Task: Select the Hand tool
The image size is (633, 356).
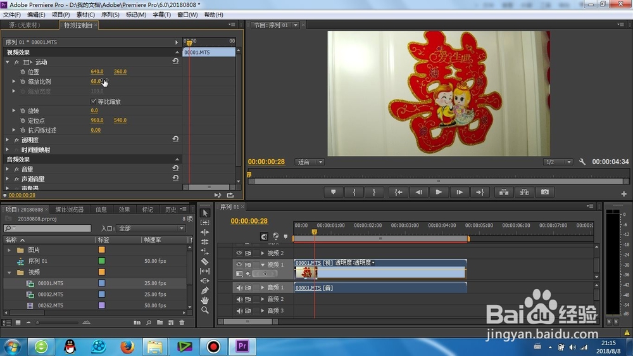Action: [204, 300]
